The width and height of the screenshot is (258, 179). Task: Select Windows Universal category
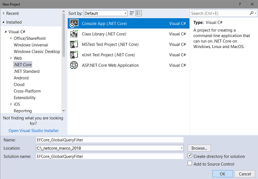point(31,45)
